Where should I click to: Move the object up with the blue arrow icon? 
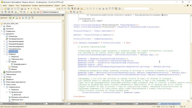click(23, 18)
